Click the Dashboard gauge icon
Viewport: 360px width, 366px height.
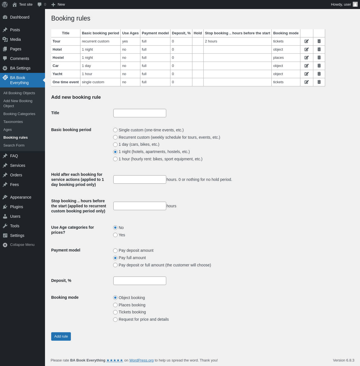point(5,17)
